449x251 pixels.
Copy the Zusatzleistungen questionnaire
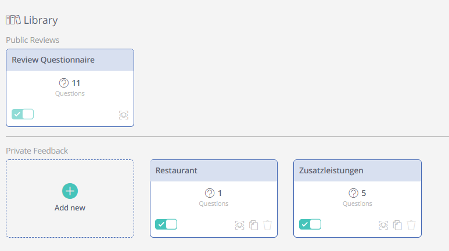coord(397,225)
